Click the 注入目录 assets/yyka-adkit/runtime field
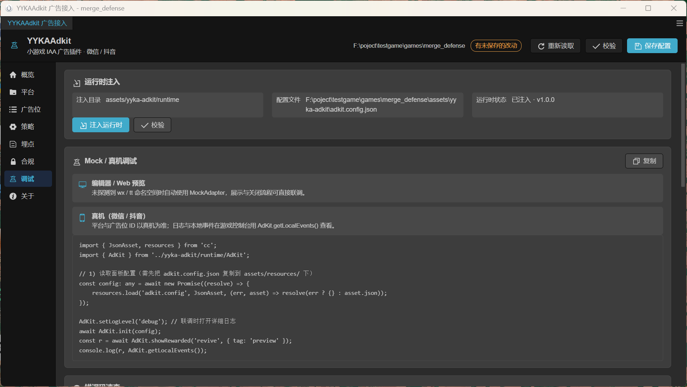Viewport: 687px width, 387px height. 168,105
